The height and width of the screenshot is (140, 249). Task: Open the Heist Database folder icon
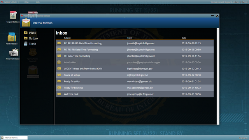(12, 37)
